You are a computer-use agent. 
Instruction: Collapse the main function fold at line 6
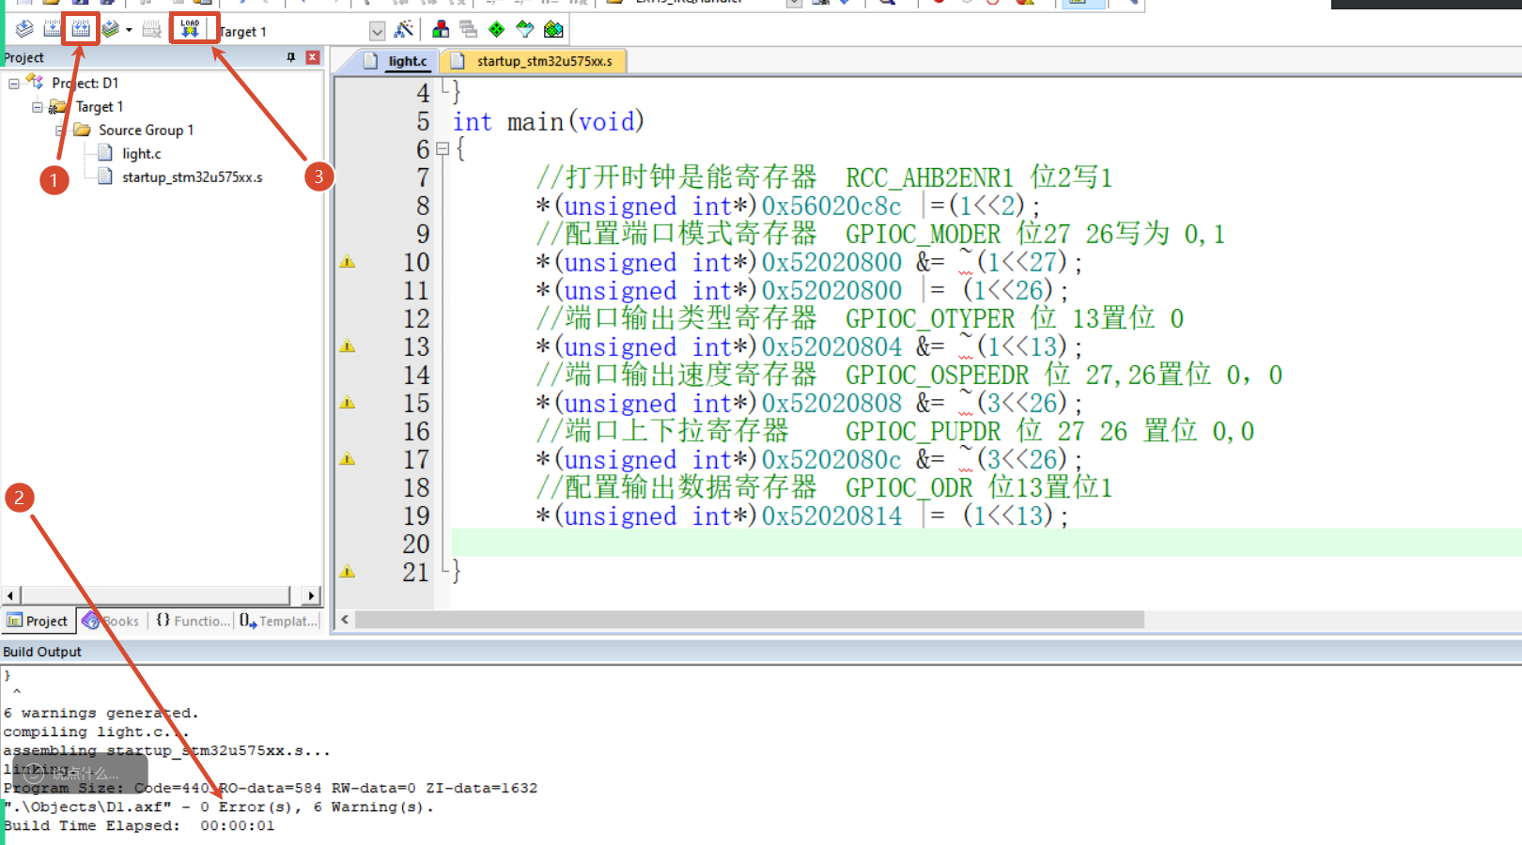[442, 149]
